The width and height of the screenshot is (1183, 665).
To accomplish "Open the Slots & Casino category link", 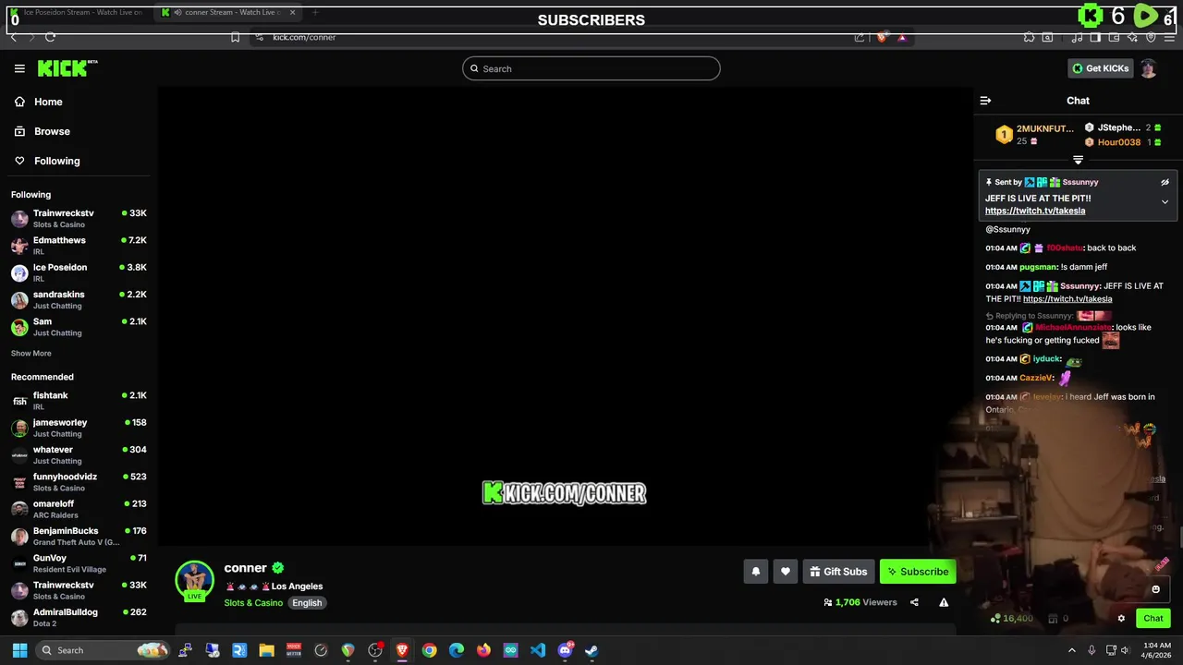I will pos(253,603).
